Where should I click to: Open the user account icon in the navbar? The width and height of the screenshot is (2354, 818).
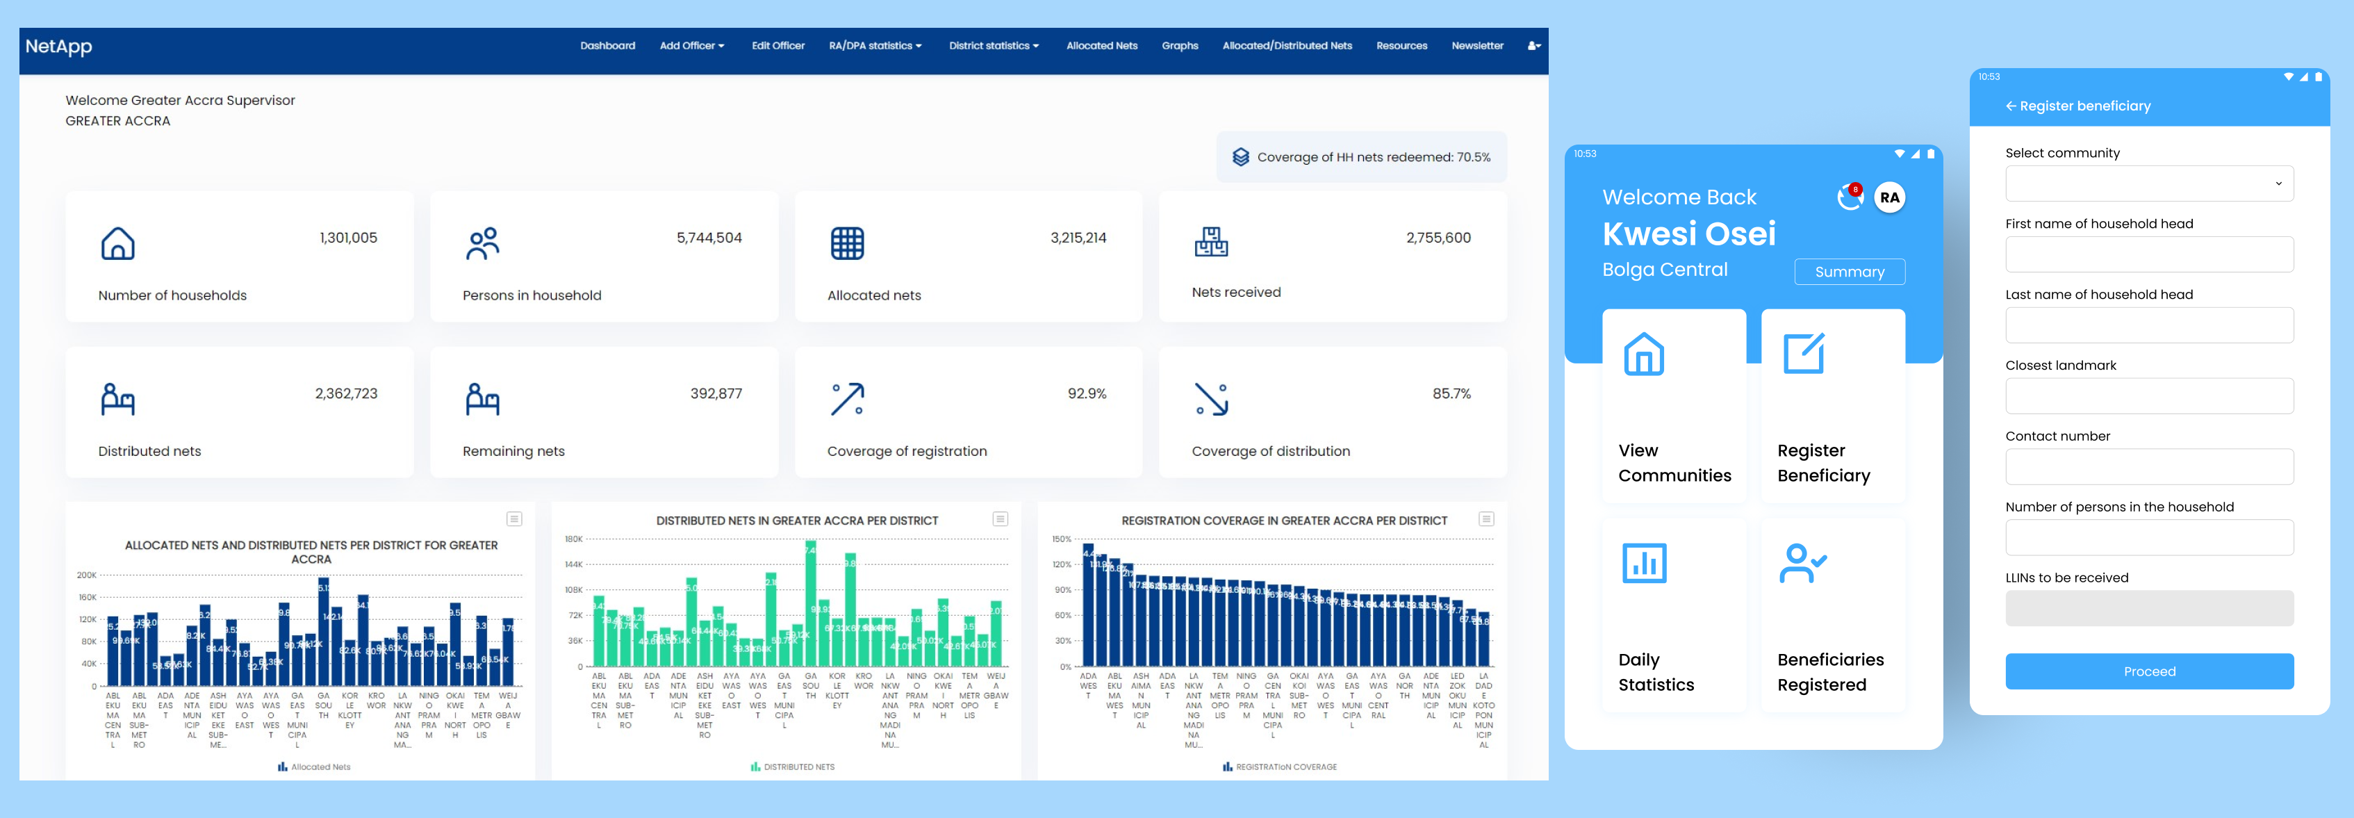tap(1533, 46)
